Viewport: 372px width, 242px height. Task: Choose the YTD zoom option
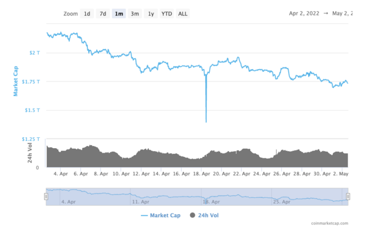click(167, 14)
